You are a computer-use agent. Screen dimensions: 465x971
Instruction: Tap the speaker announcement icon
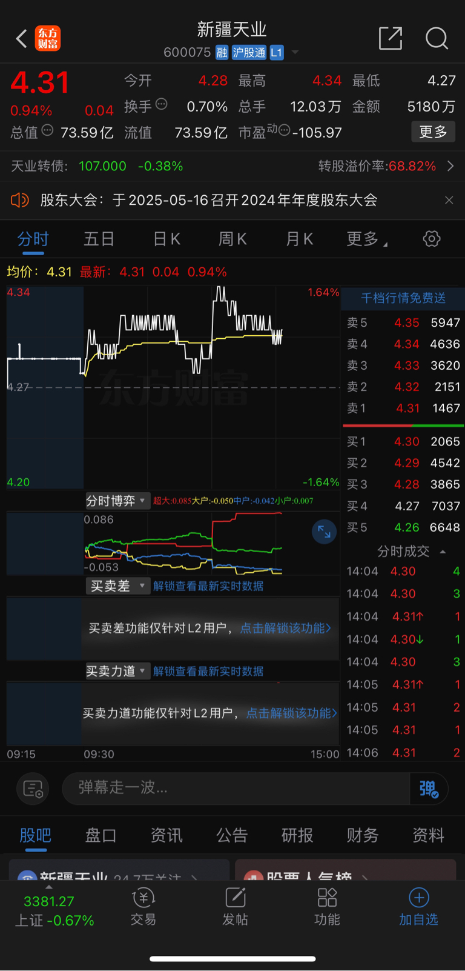[20, 200]
